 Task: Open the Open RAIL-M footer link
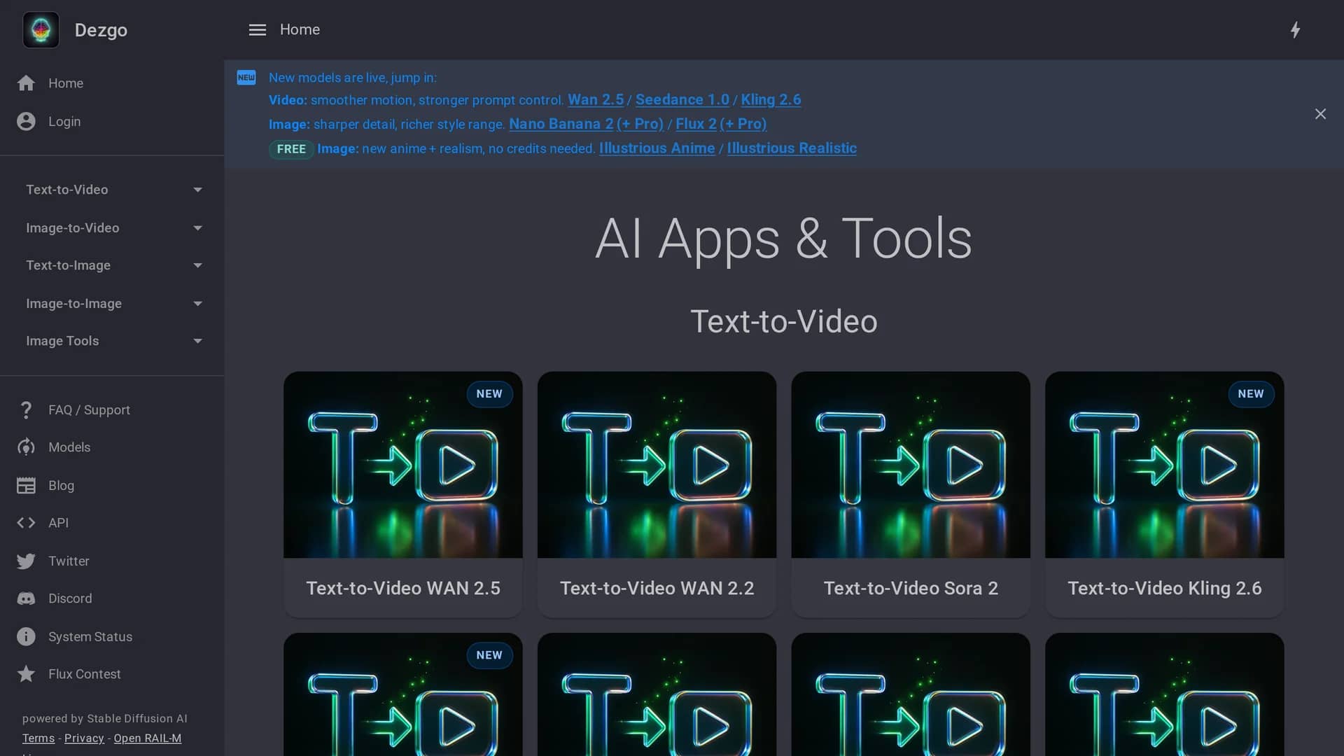[148, 738]
